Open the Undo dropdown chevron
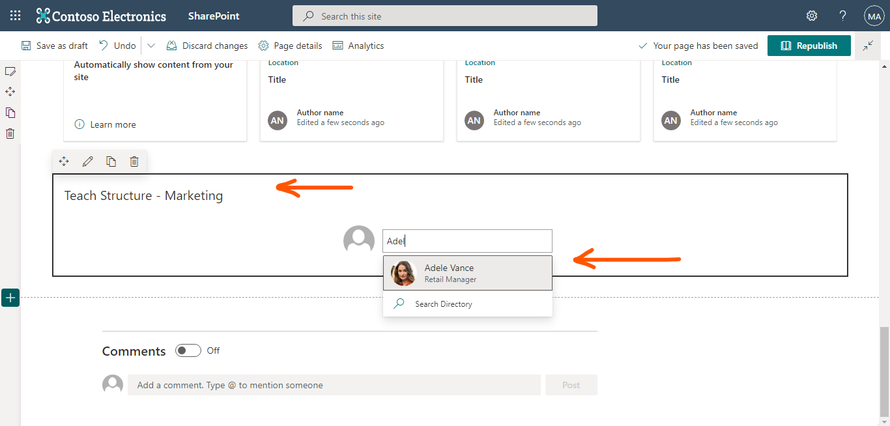 point(151,46)
